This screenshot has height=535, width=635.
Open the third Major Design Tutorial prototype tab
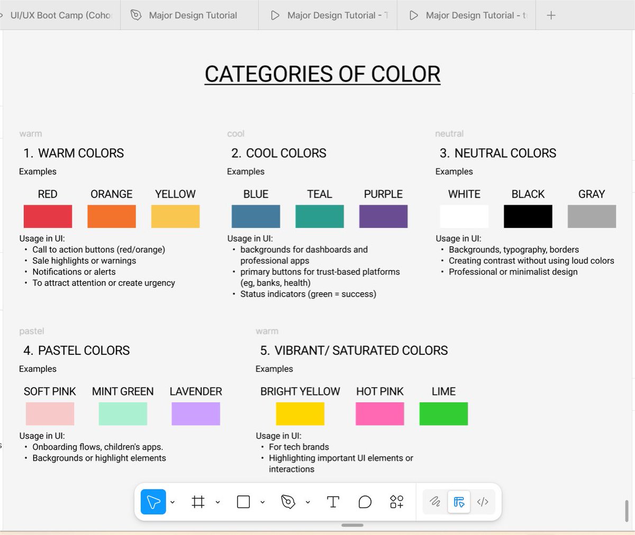tap(467, 15)
